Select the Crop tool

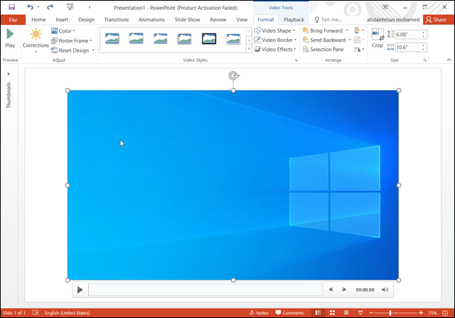(378, 38)
